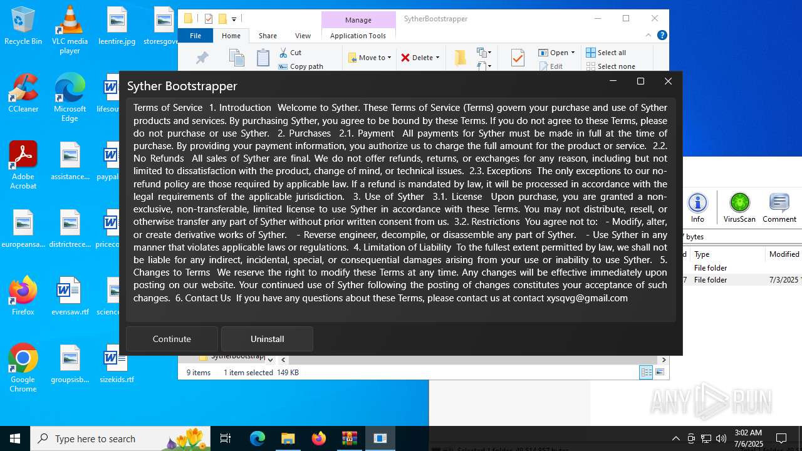Image resolution: width=802 pixels, height=451 pixels.
Task: Click the Cut command in Explorer ribbon
Action: pos(291,53)
